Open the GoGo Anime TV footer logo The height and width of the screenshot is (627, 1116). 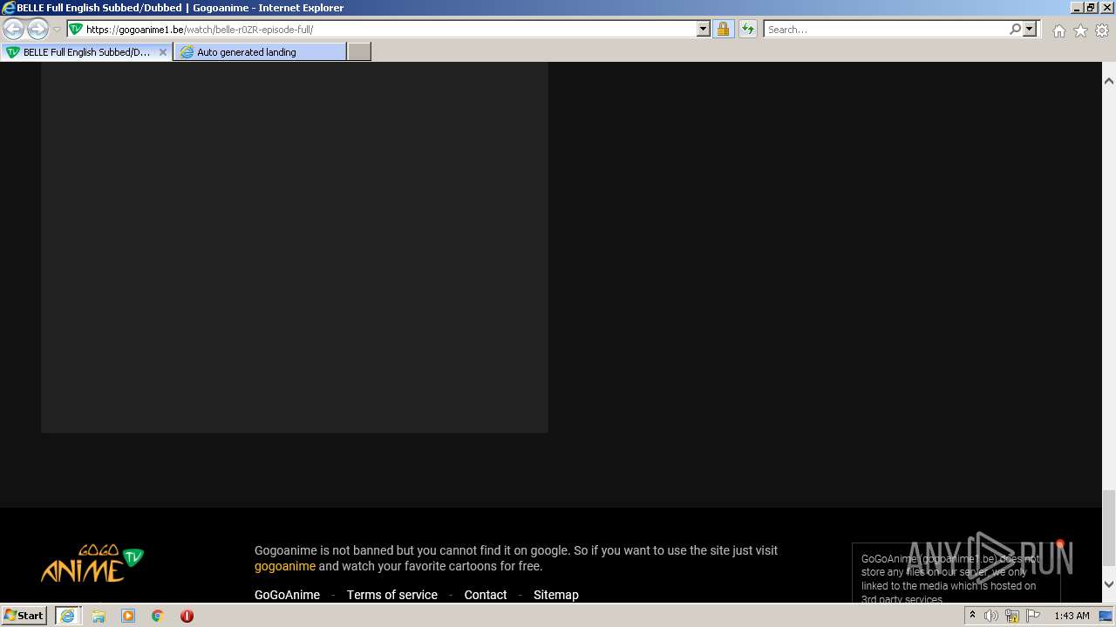click(92, 563)
